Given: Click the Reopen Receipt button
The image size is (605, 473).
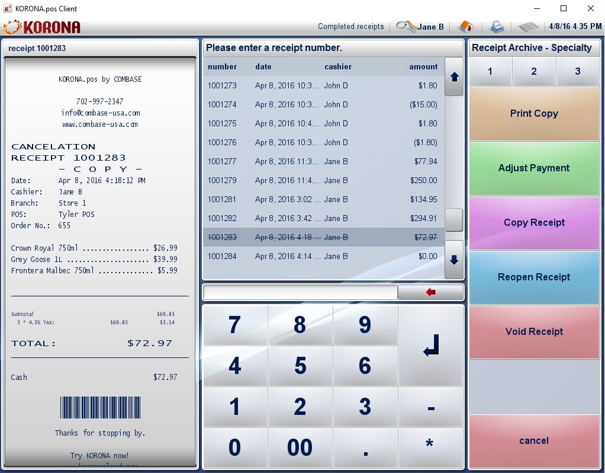Looking at the screenshot, I should tap(534, 277).
